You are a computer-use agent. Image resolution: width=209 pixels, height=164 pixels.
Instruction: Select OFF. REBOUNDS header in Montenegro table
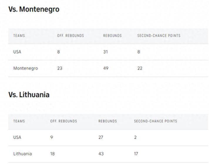point(70,36)
